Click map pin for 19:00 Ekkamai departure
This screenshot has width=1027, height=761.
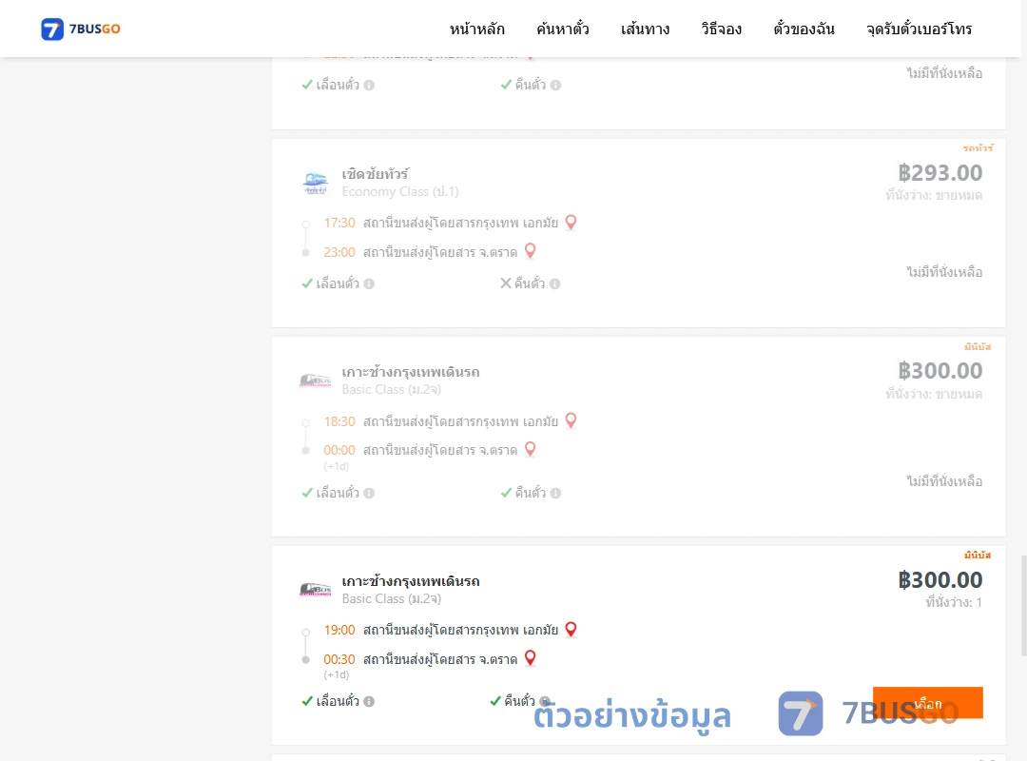(572, 629)
